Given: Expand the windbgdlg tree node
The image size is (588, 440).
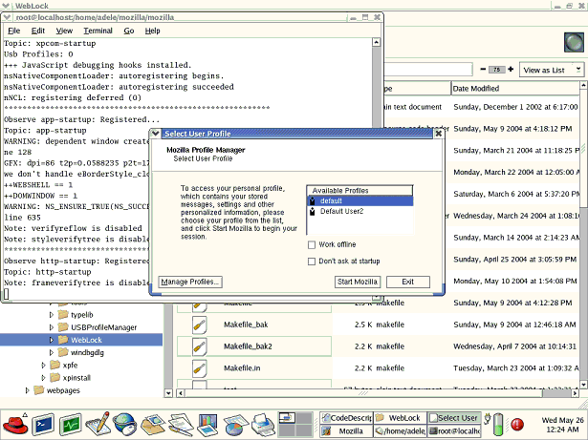Looking at the screenshot, I should point(52,352).
